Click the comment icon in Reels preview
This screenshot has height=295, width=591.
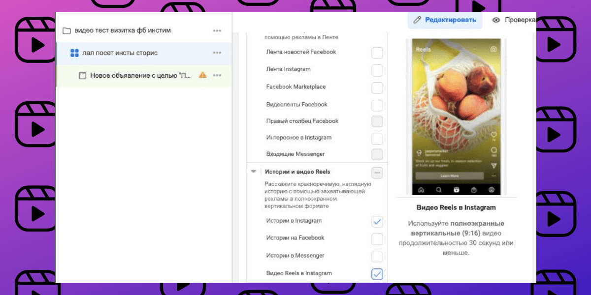(494, 150)
